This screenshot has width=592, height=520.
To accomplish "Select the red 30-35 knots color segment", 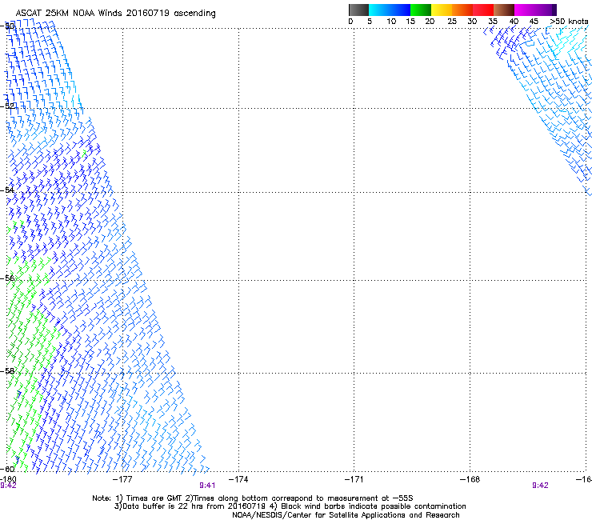I will tap(483, 10).
